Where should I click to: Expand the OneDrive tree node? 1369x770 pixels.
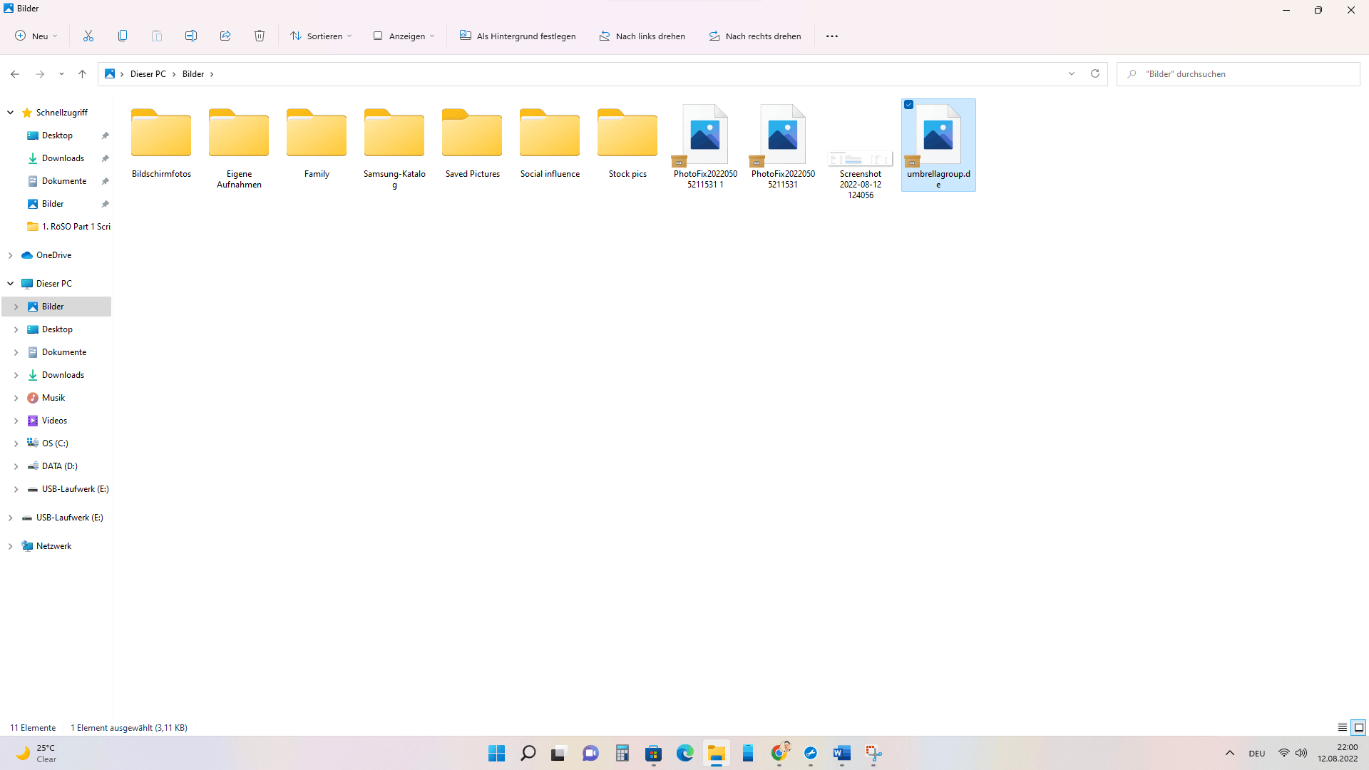(x=11, y=255)
